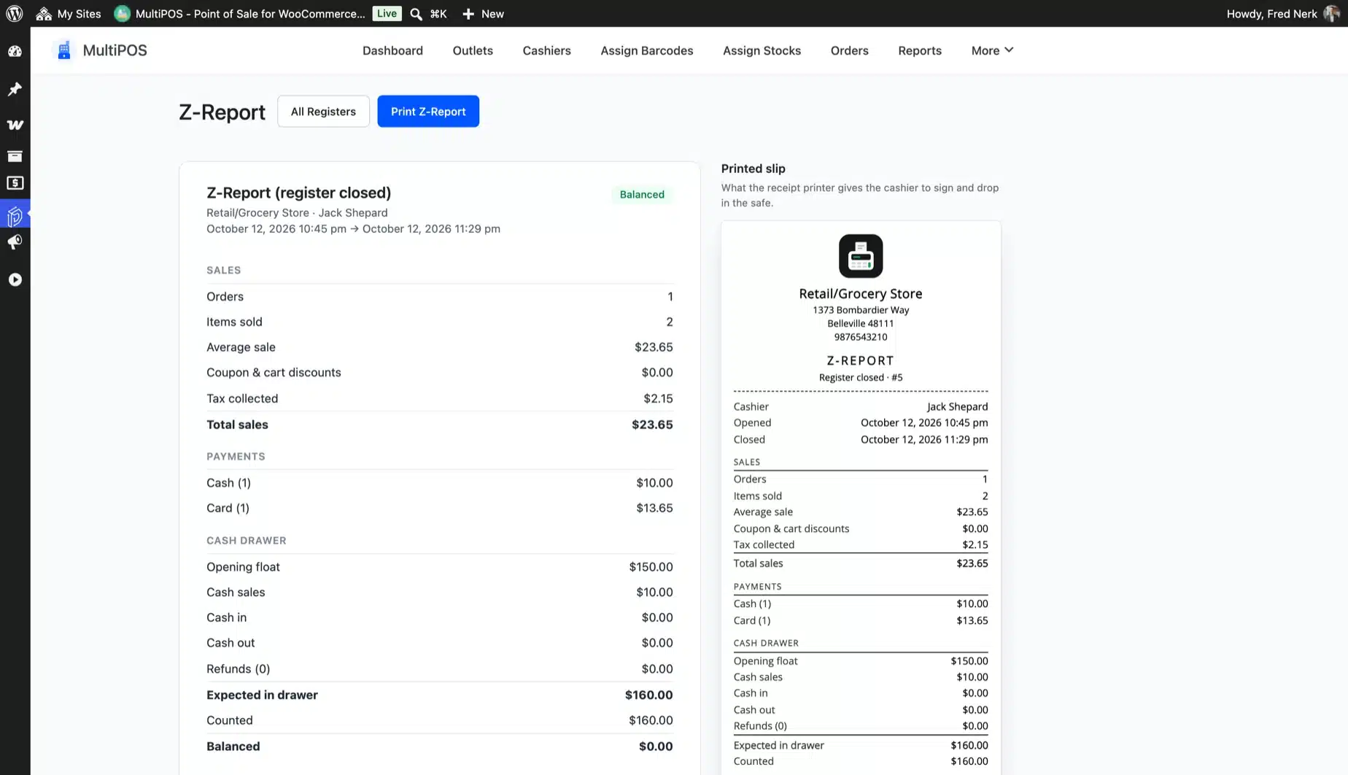Click "Expected in drawer" label in left report card
Image resolution: width=1348 pixels, height=775 pixels.
(x=262, y=695)
